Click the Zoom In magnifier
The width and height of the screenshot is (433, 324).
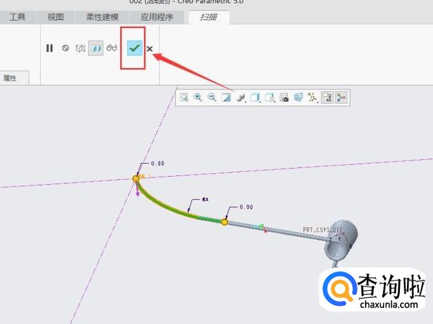click(x=198, y=98)
